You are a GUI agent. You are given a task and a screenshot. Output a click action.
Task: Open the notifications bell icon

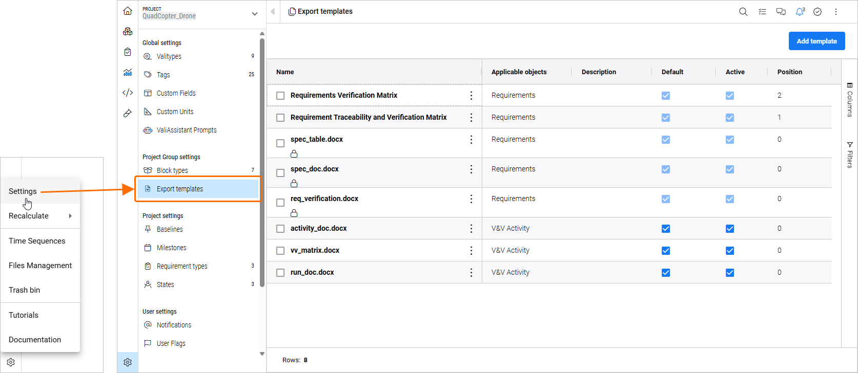pyautogui.click(x=800, y=12)
